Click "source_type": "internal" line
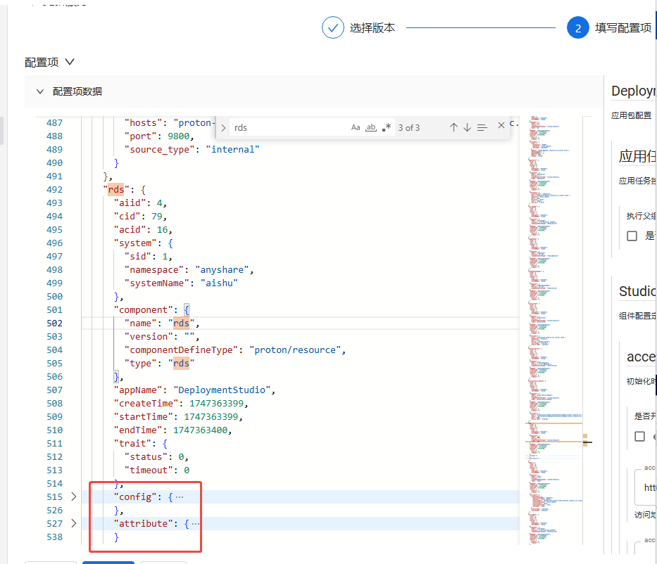Screen dimensions: 657x564 click(192, 149)
